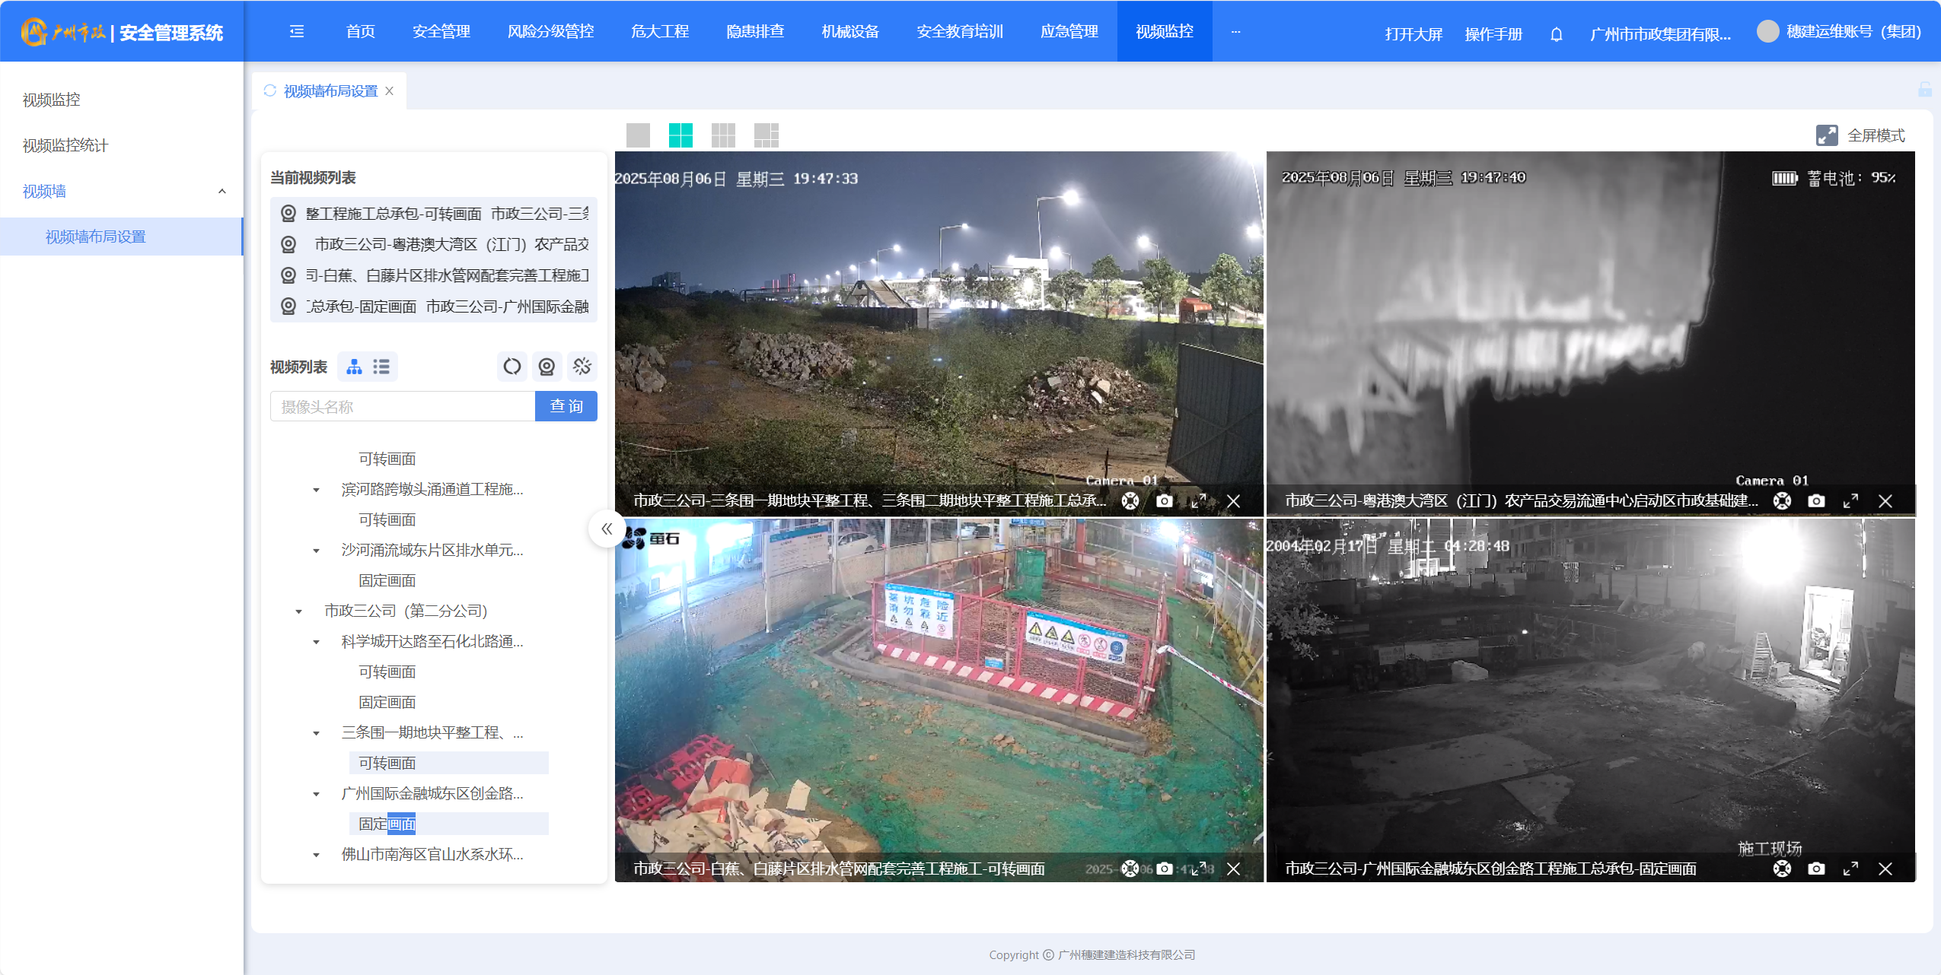Screen dimensions: 1941x975
Task: Open the 应急管理 top menu
Action: (1069, 31)
